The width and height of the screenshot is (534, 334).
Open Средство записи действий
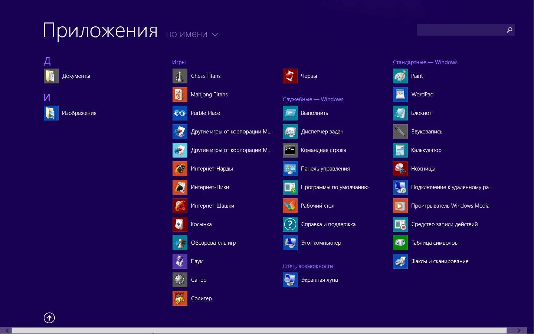(435, 224)
